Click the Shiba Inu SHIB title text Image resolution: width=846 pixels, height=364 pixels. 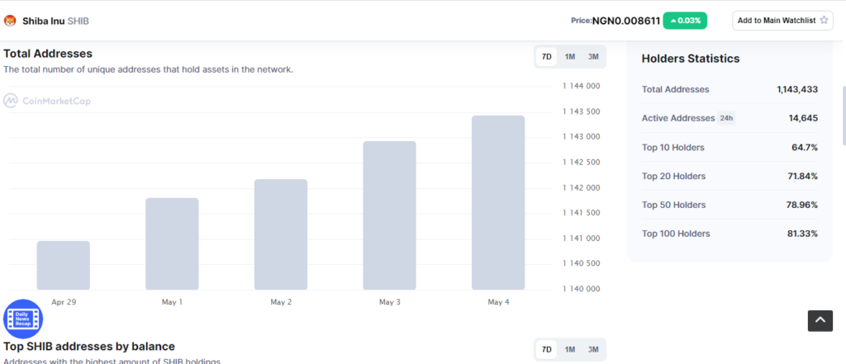click(55, 21)
